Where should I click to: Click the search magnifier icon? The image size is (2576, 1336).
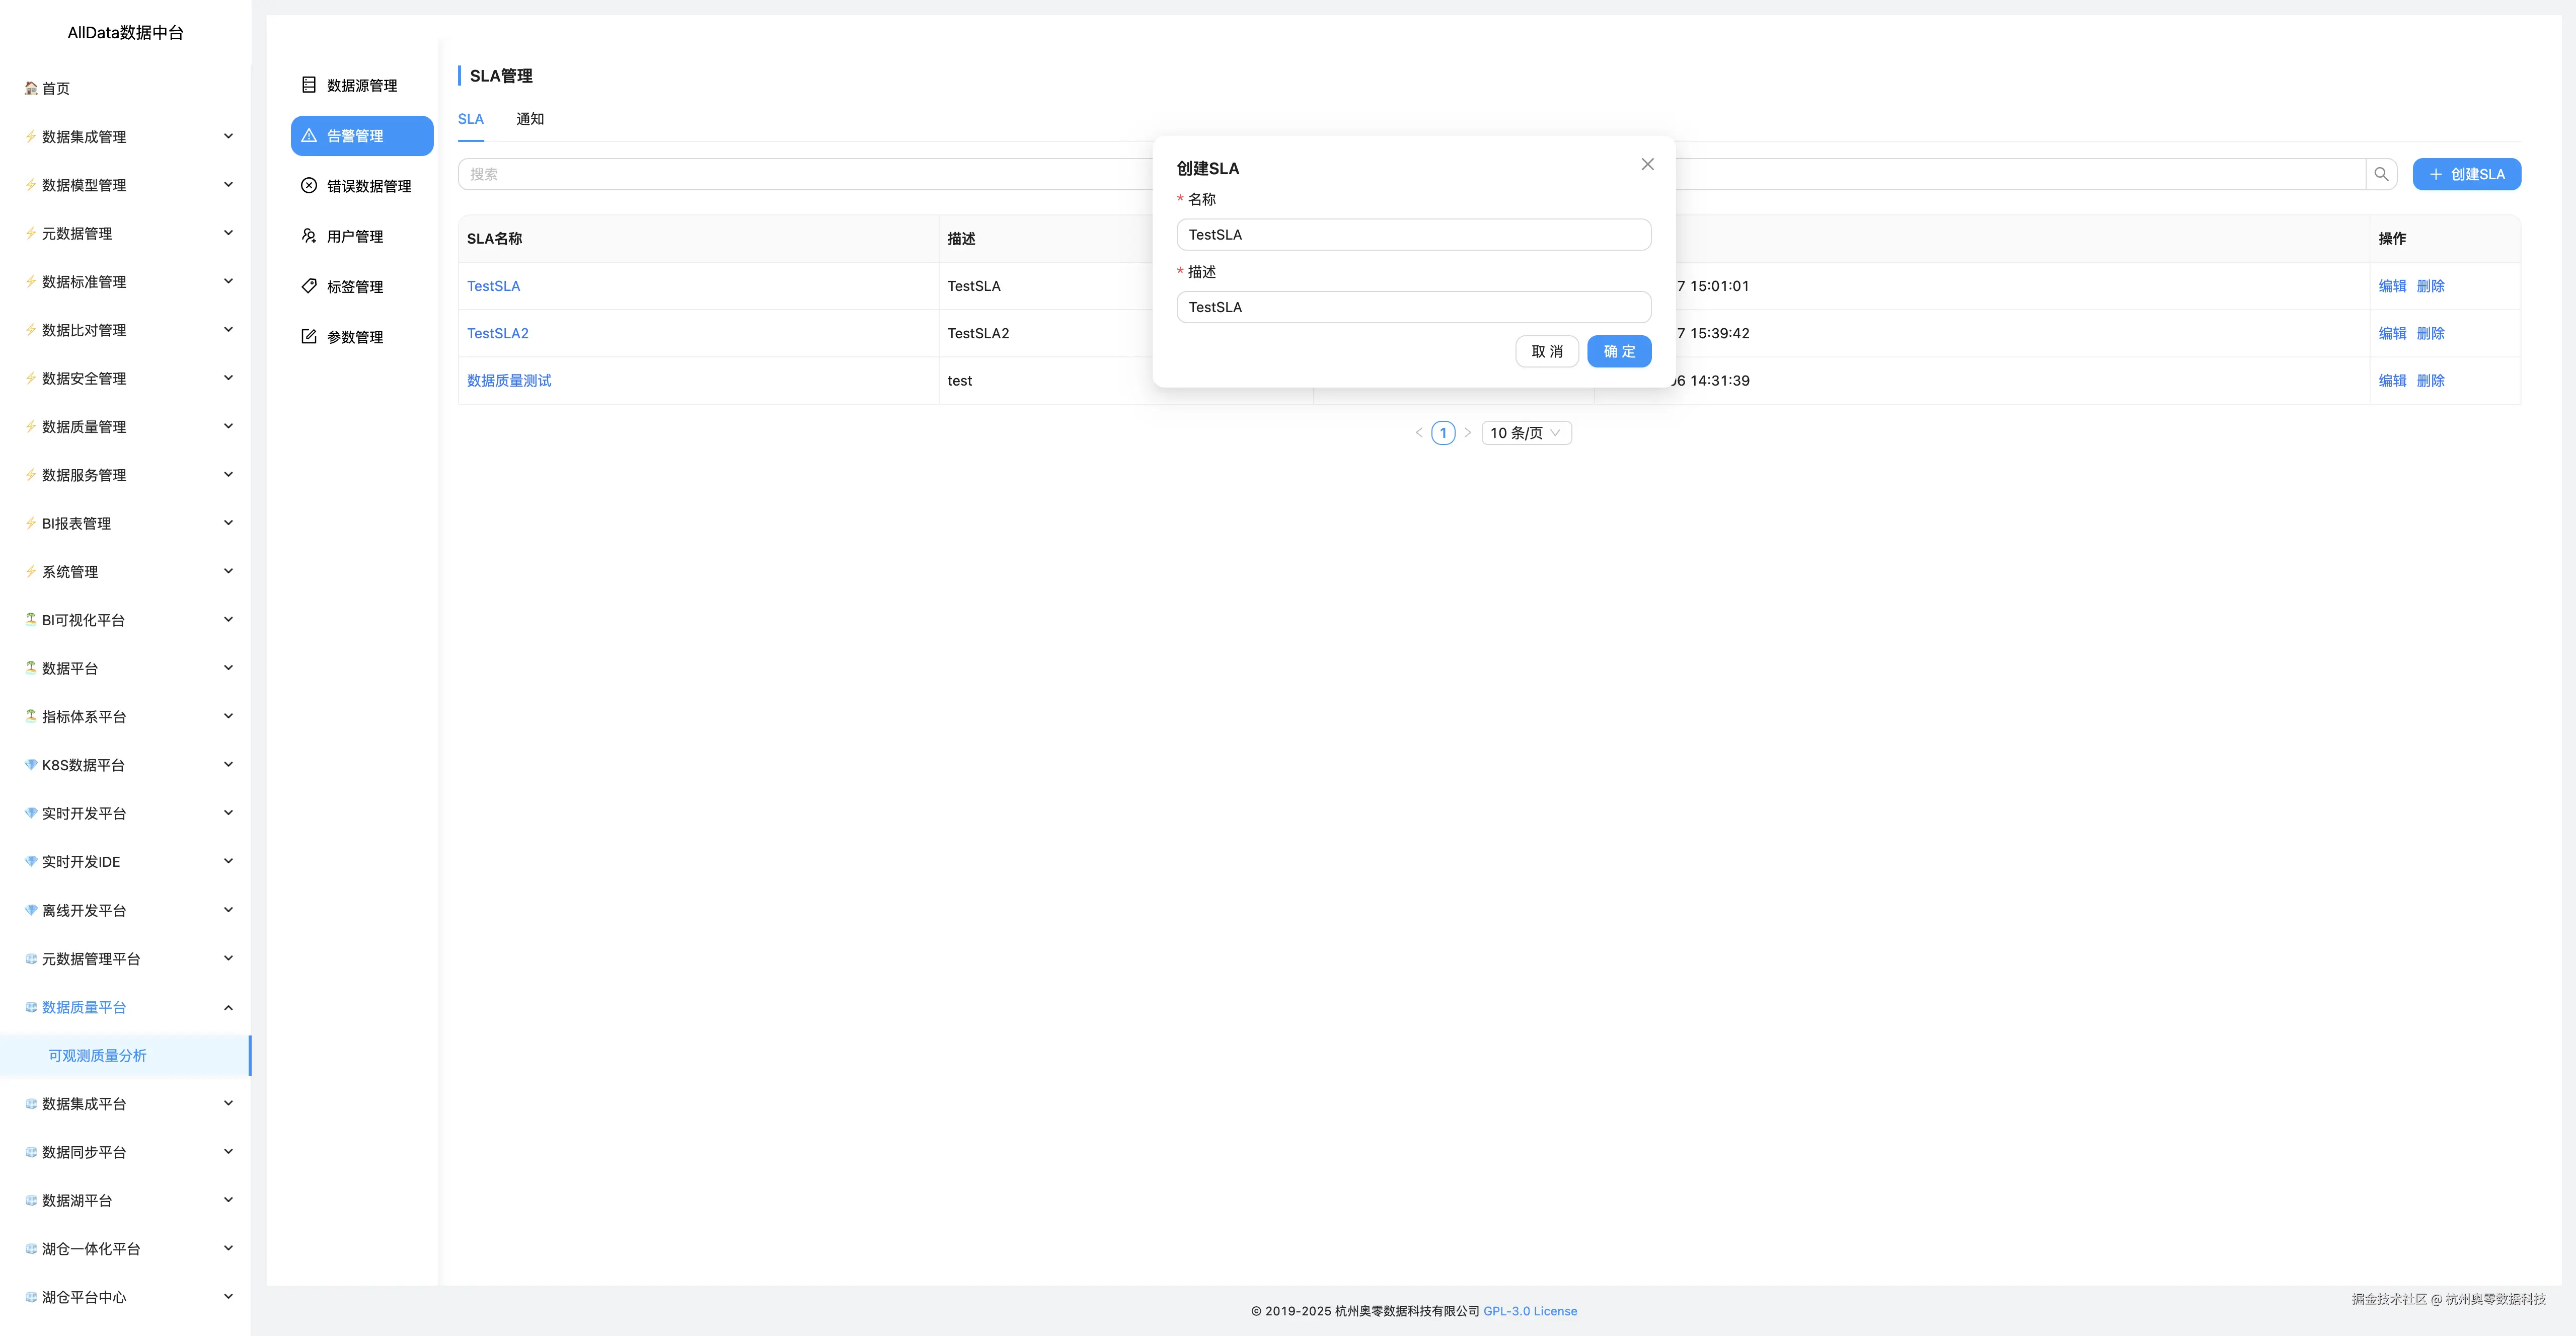2381,174
